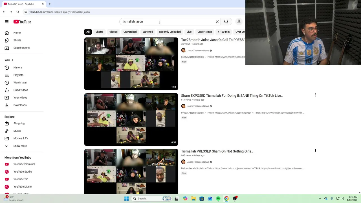Open JasonTheWeen News channel under Sham EXPOSED video

pos(198,106)
